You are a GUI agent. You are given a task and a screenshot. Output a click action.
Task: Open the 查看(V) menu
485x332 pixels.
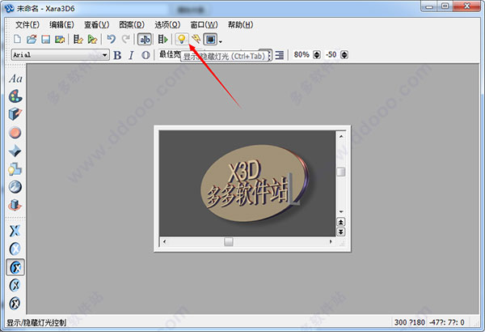(96, 25)
